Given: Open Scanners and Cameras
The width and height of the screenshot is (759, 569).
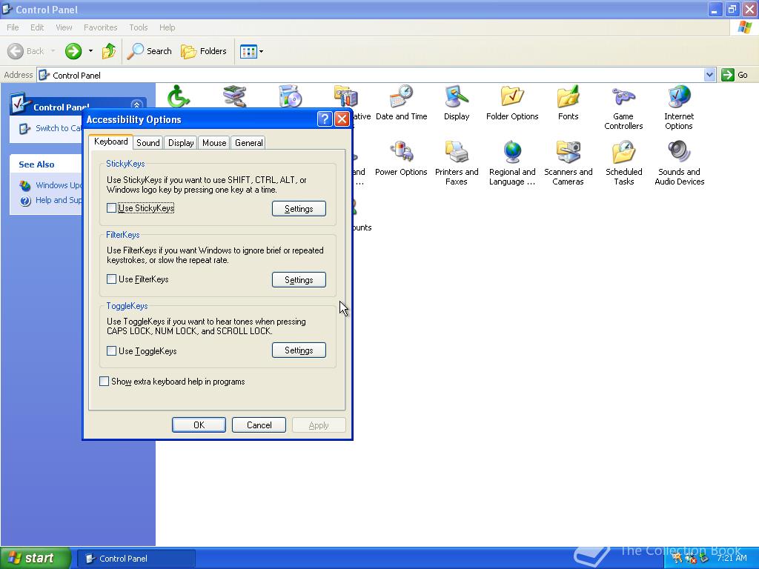Looking at the screenshot, I should coord(568,163).
